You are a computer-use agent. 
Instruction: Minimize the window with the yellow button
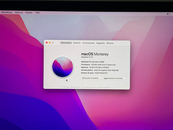pos(50,43)
